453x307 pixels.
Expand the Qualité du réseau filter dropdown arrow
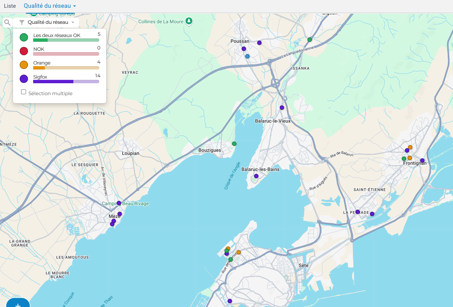coord(73,23)
